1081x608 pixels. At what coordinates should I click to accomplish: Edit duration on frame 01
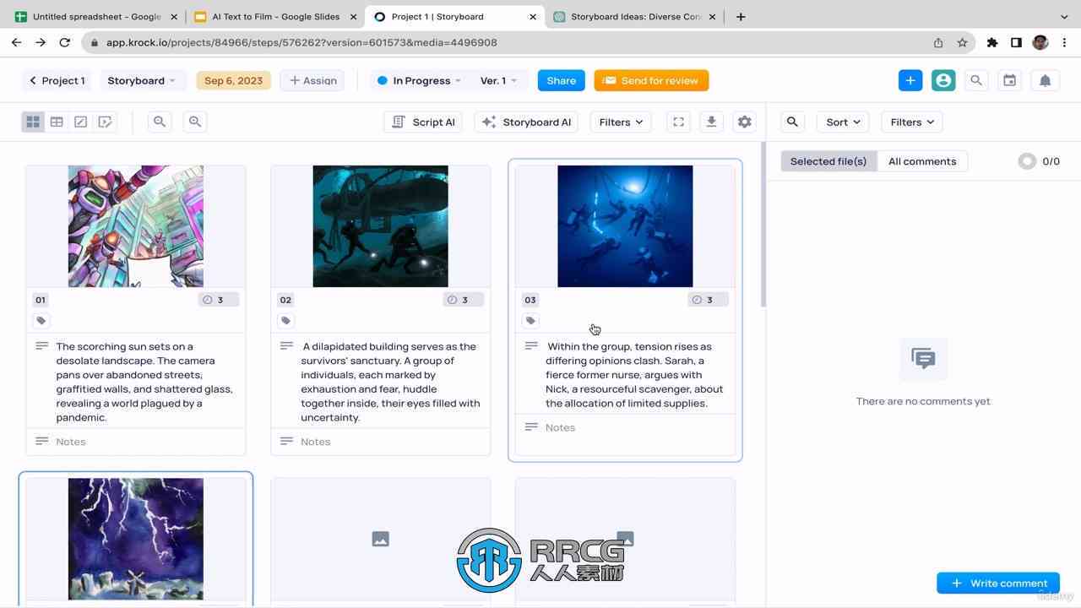pos(219,300)
